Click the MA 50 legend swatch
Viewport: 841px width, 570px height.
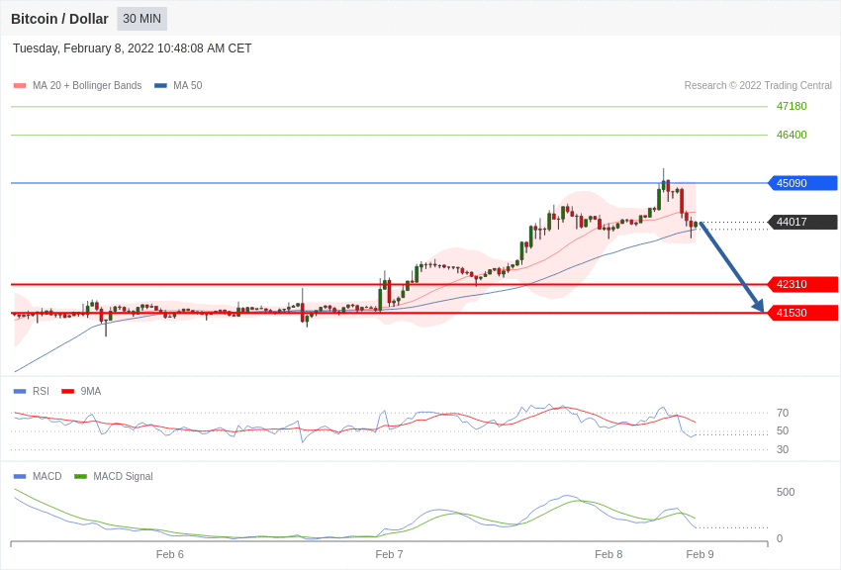click(x=160, y=85)
